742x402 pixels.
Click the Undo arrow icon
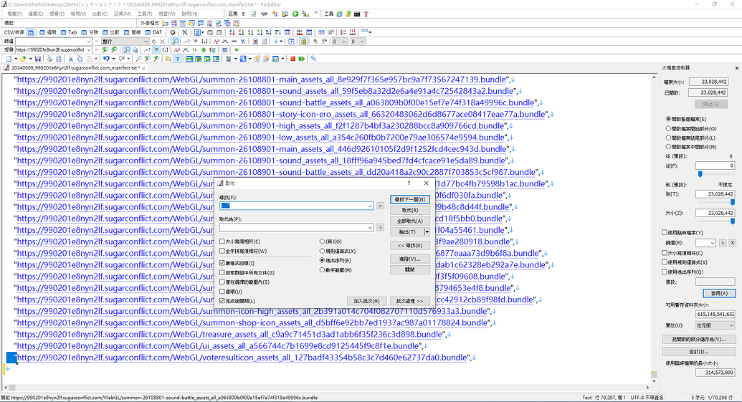[x=105, y=59]
